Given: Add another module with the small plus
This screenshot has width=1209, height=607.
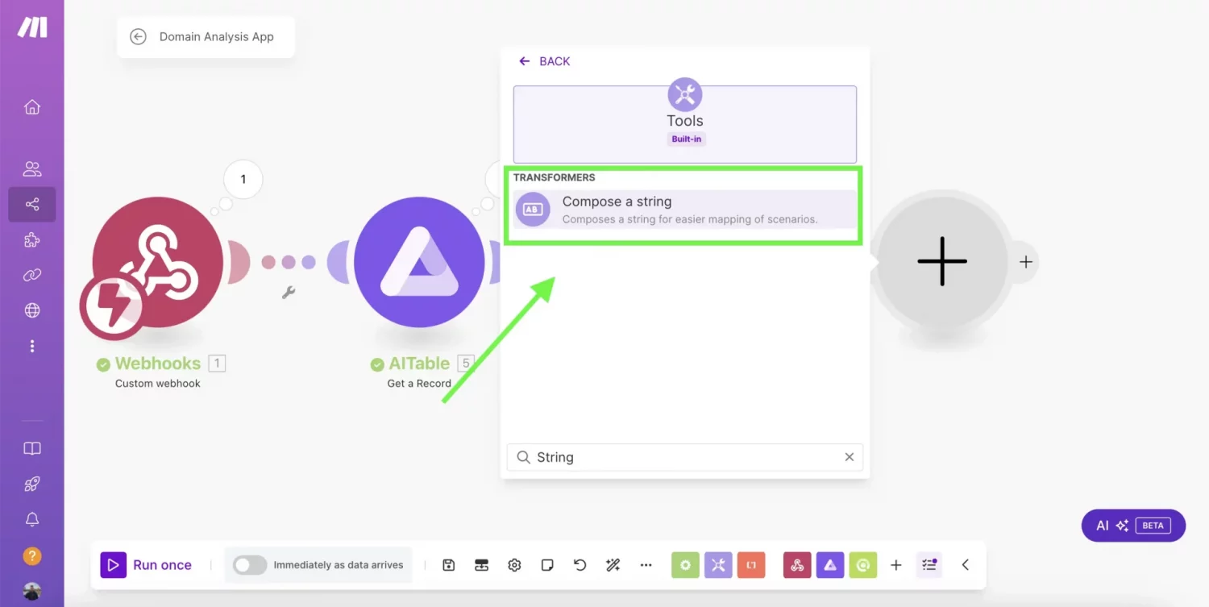Looking at the screenshot, I should coord(1025,262).
